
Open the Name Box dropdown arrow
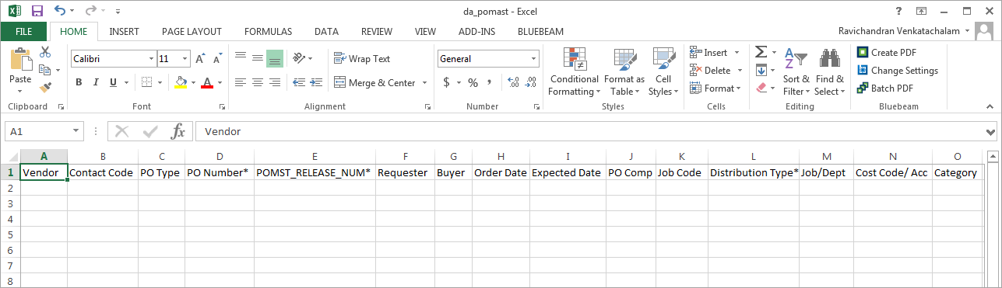pyautogui.click(x=76, y=131)
